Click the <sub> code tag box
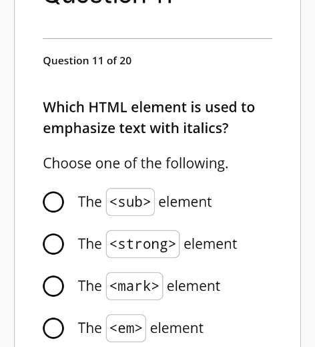 130,202
